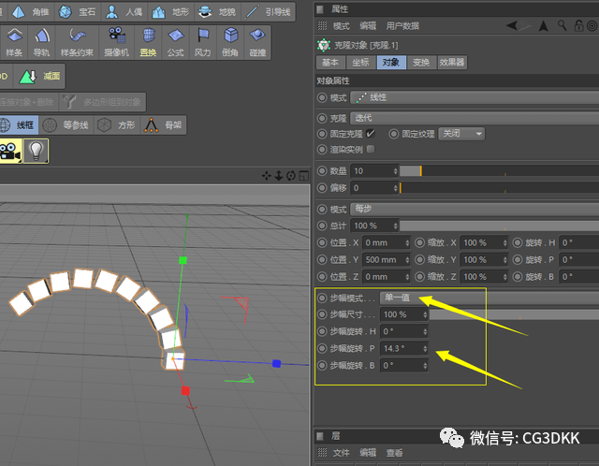This screenshot has height=466, width=599.
Task: Open layer panel 查看 menu
Action: click(394, 453)
